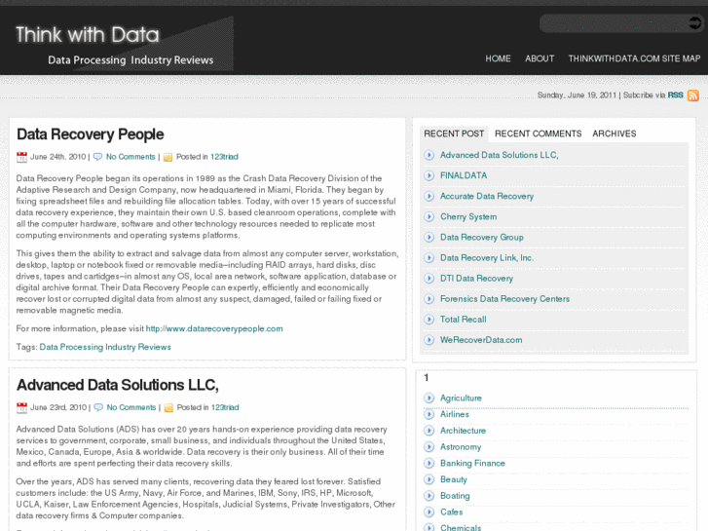The image size is (708, 531).
Task: Click arrow bullet beside Advanced Data Solutions LLC
Action: [429, 155]
